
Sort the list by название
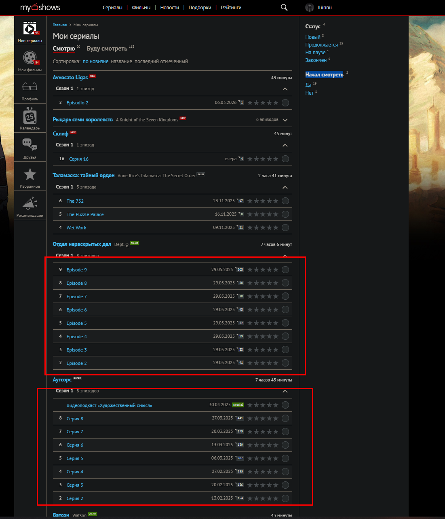121,61
